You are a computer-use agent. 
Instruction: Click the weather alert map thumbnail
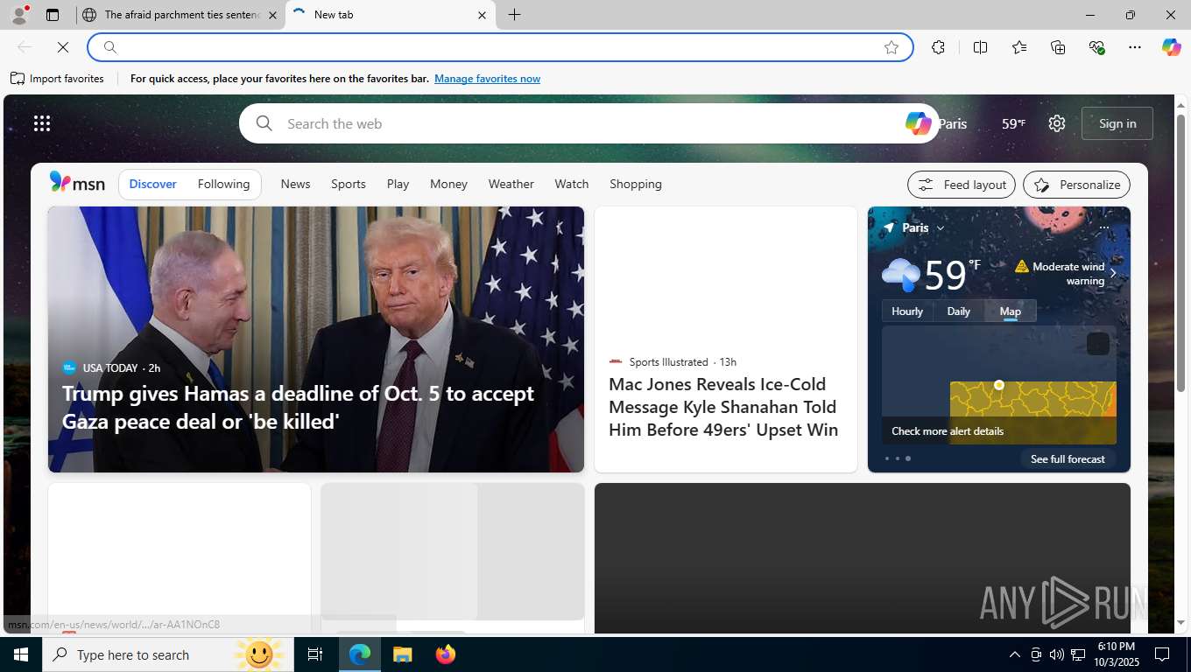coord(999,385)
